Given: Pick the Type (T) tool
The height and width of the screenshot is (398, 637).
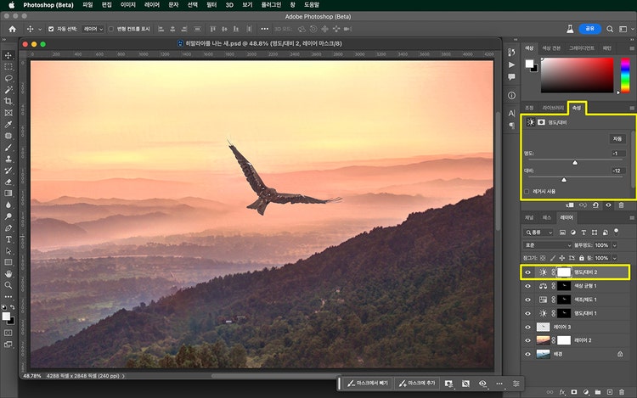Looking at the screenshot, I should [8, 239].
